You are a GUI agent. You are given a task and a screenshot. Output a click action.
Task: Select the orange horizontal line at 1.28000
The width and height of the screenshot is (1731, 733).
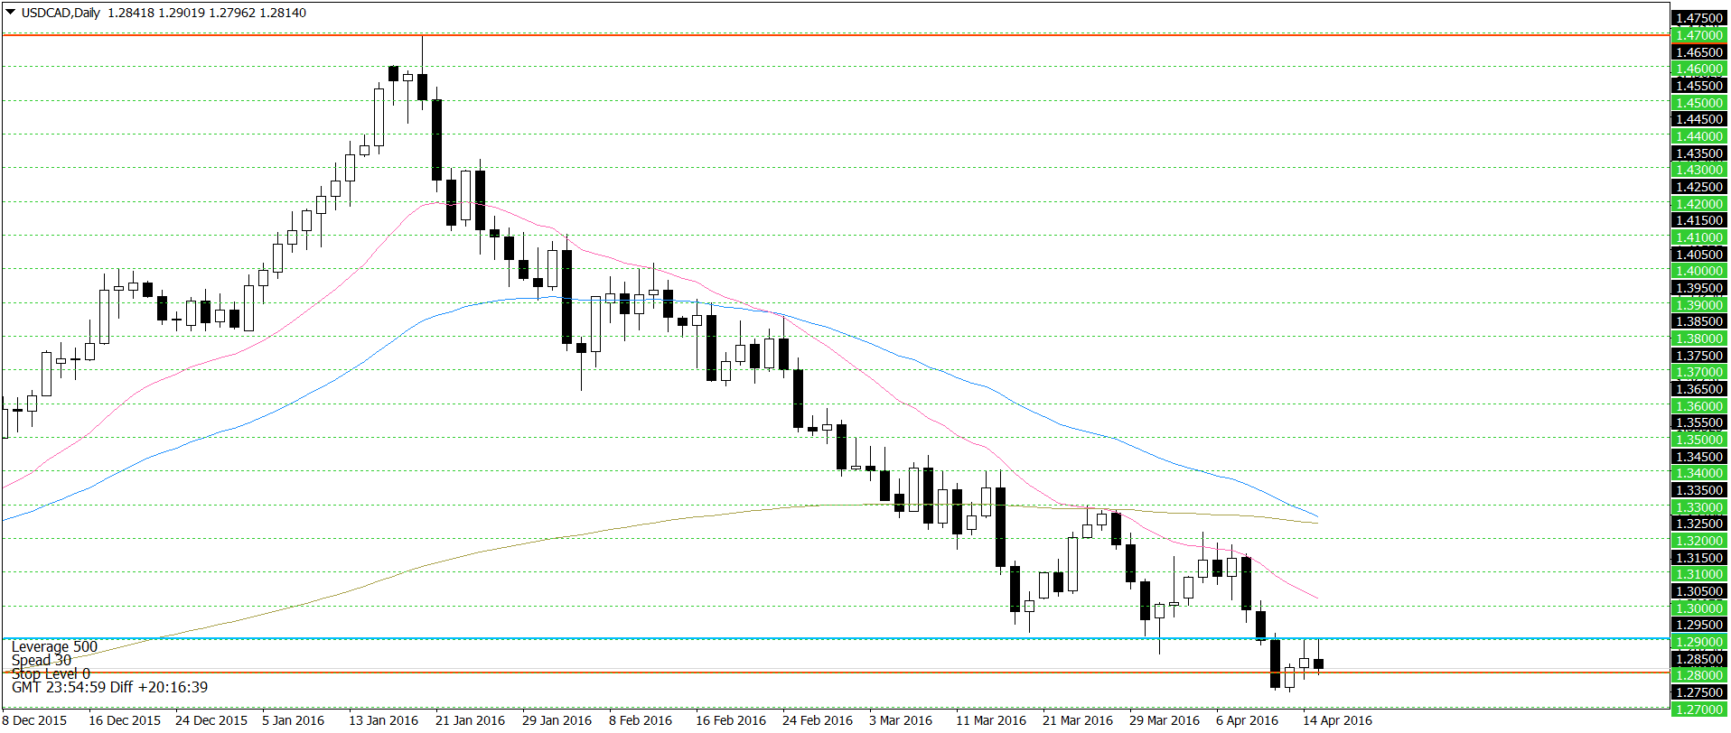(x=835, y=672)
